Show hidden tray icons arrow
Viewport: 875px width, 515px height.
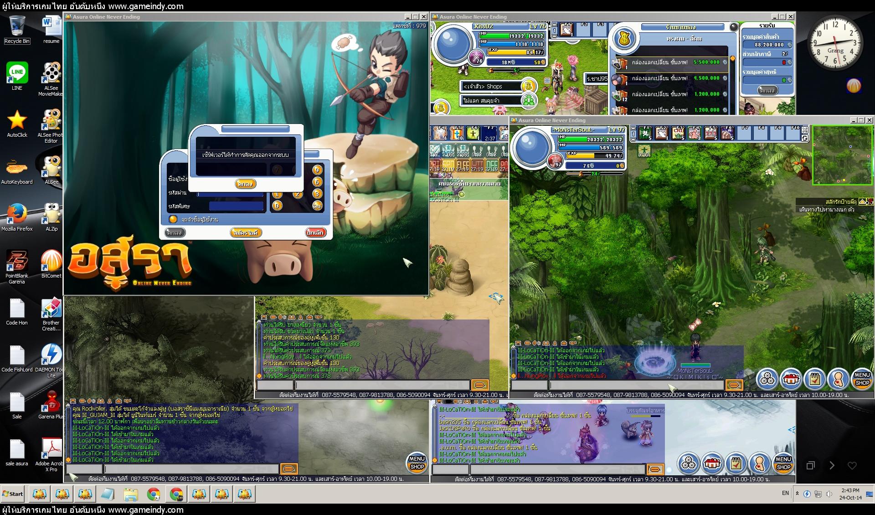[797, 493]
